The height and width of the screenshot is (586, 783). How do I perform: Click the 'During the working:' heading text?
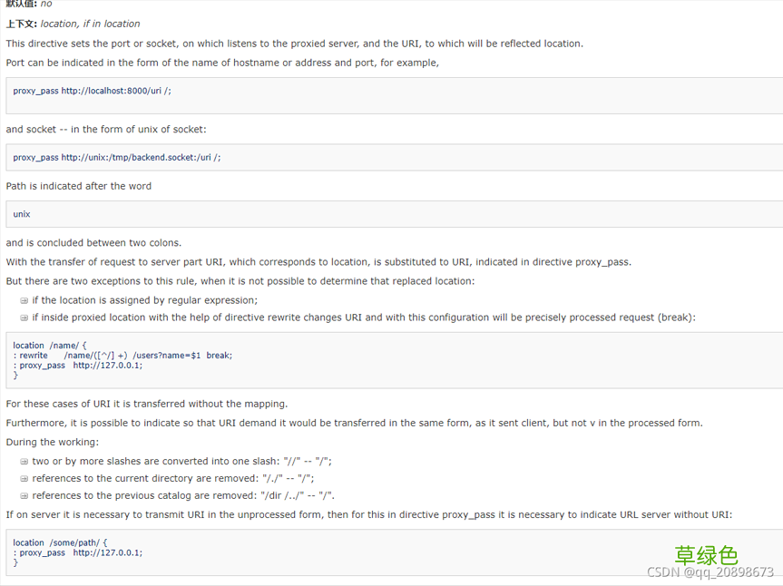[x=53, y=443]
